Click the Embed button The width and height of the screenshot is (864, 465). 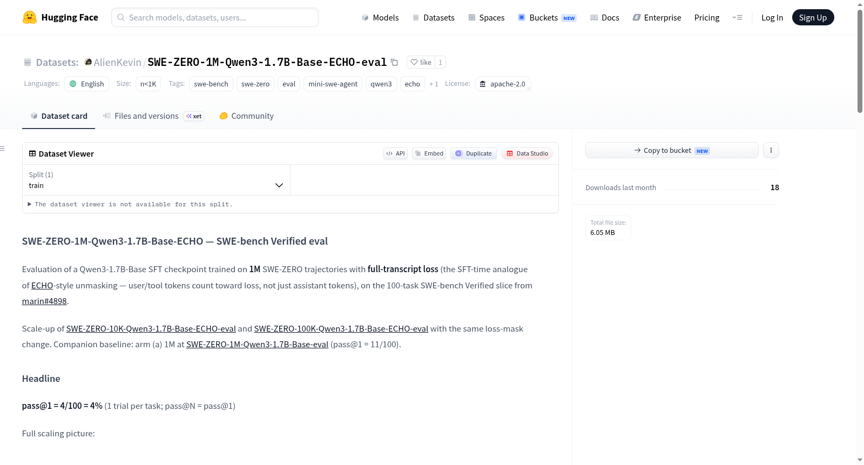click(429, 153)
